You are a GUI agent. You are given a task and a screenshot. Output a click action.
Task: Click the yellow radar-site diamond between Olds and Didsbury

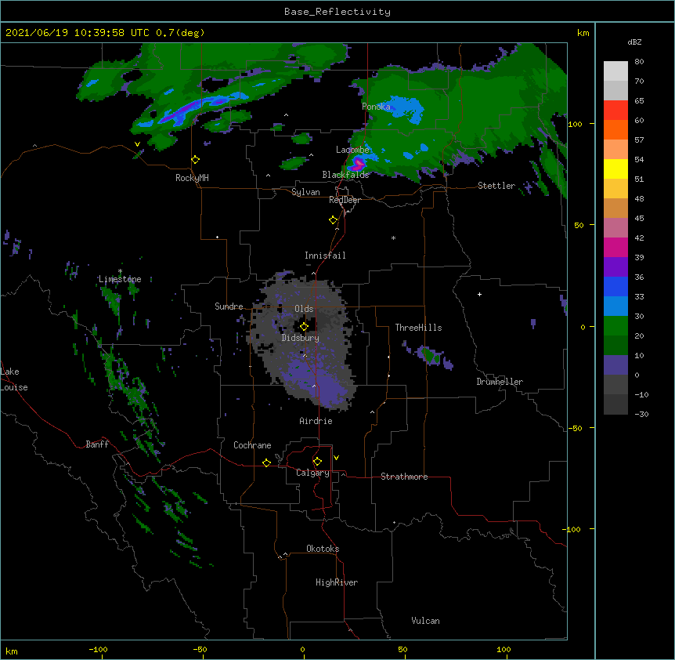pyautogui.click(x=304, y=327)
